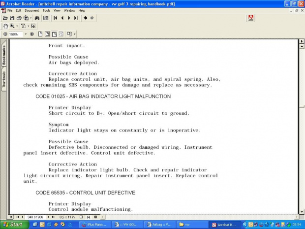Go to previous page from top toolbar
305x229 pixels.
tap(62, 18)
